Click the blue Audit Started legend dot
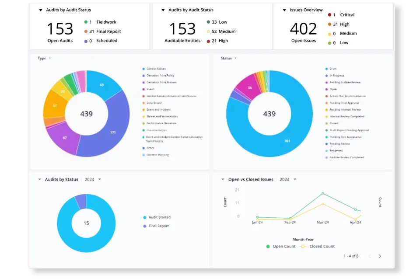420x279 pixels. click(145, 217)
